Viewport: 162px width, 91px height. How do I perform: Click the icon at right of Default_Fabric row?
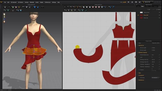159,12
